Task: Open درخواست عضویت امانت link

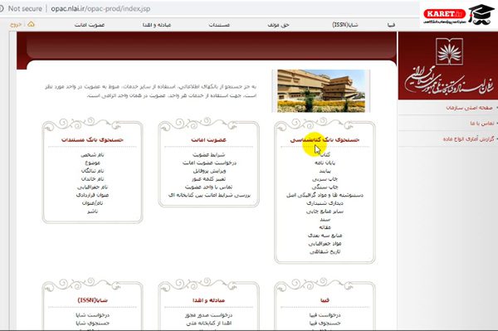Action: click(209, 163)
